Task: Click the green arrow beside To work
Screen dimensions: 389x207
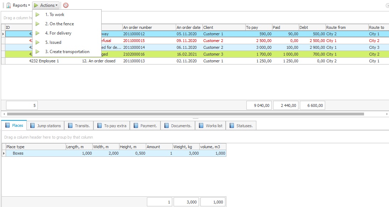Action: point(37,15)
